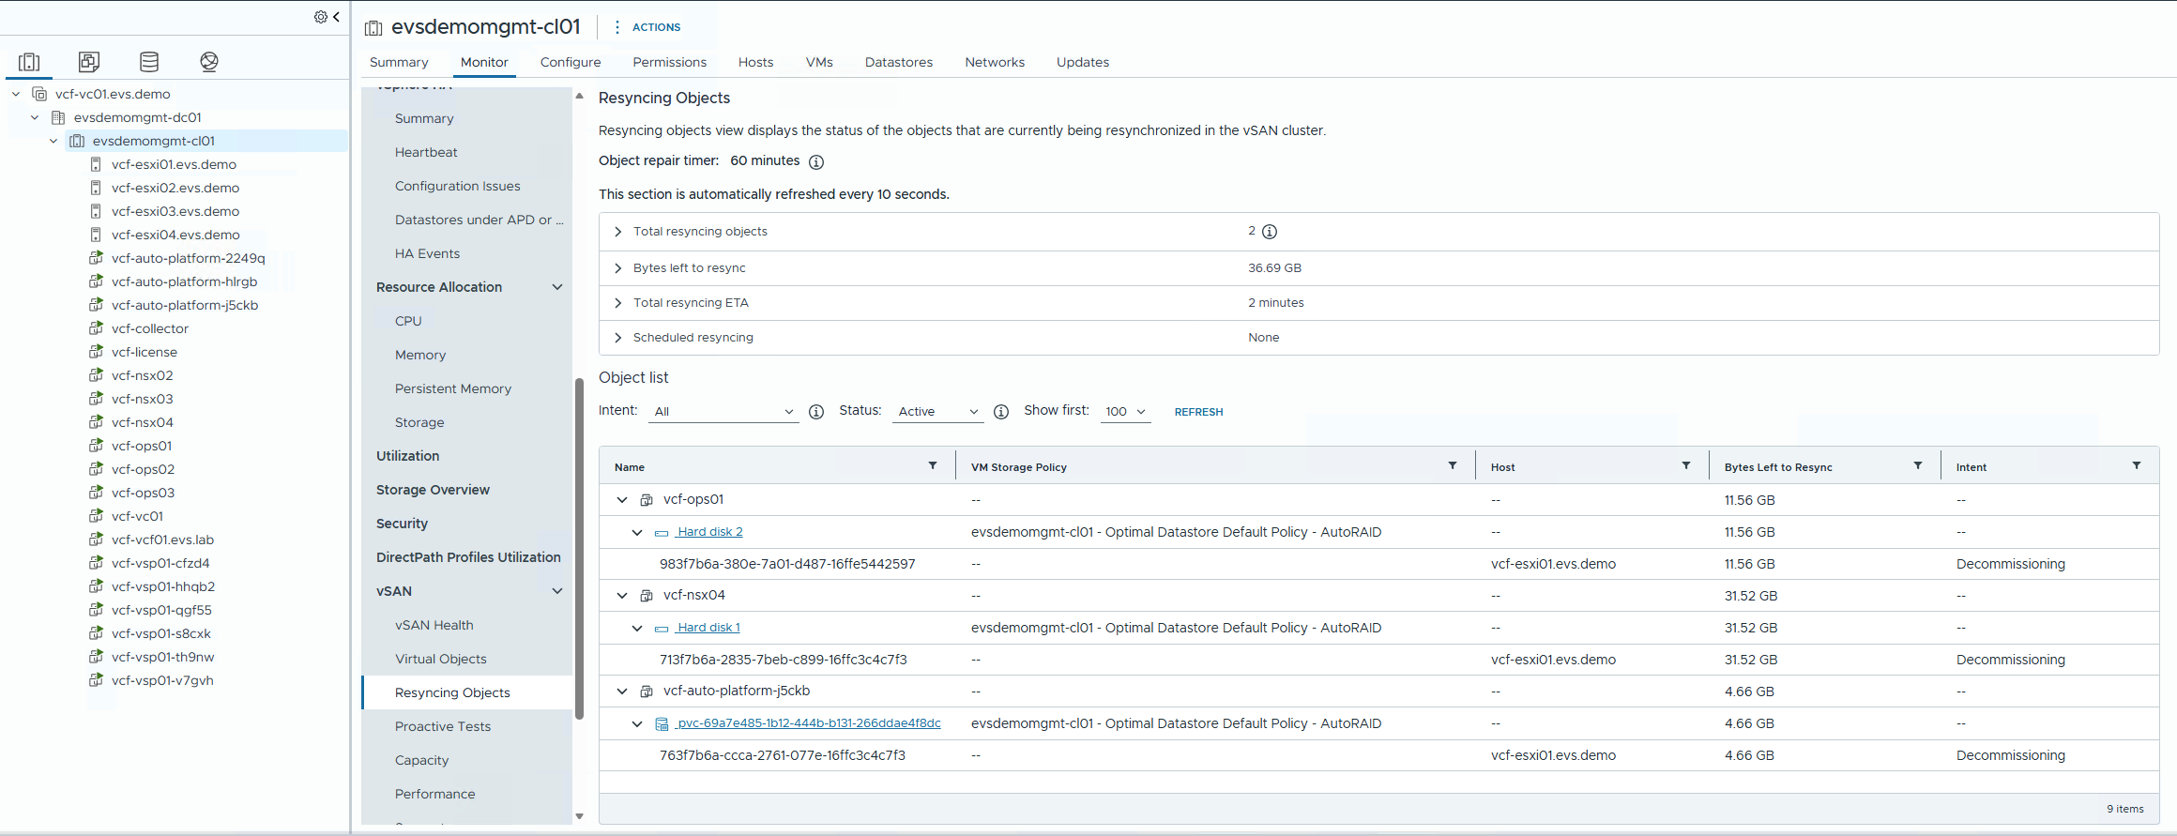The image size is (2177, 836).
Task: Open Hosts and Clusters inventory view
Action: [29, 62]
